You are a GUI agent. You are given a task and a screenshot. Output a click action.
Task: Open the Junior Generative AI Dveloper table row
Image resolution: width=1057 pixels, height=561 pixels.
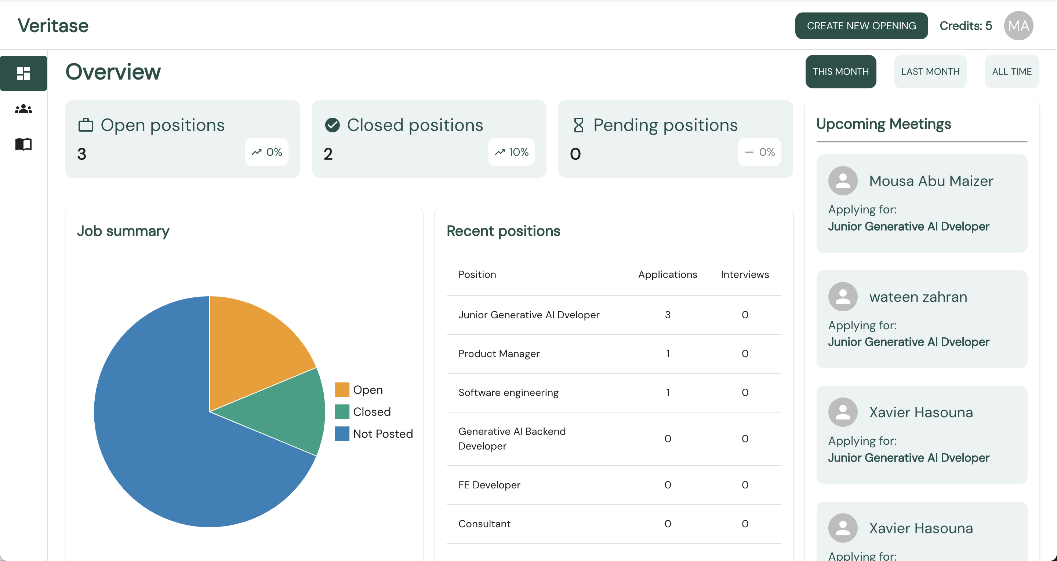(x=613, y=315)
